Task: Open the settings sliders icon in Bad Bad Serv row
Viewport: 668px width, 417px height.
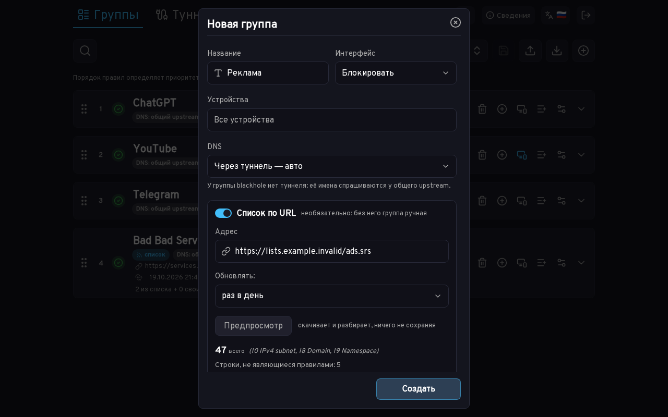Action: 562,263
